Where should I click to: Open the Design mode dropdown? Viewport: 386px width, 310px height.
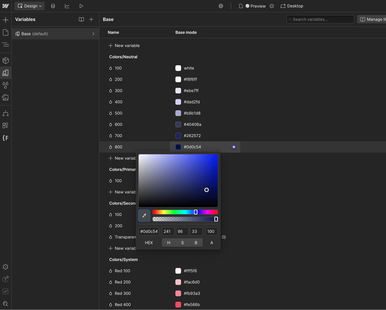click(x=29, y=6)
